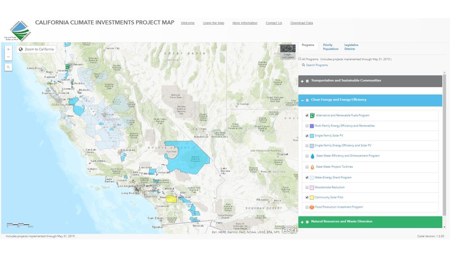
Task: Uncheck Alternative and Renewable Fuels Program
Action: point(307,116)
